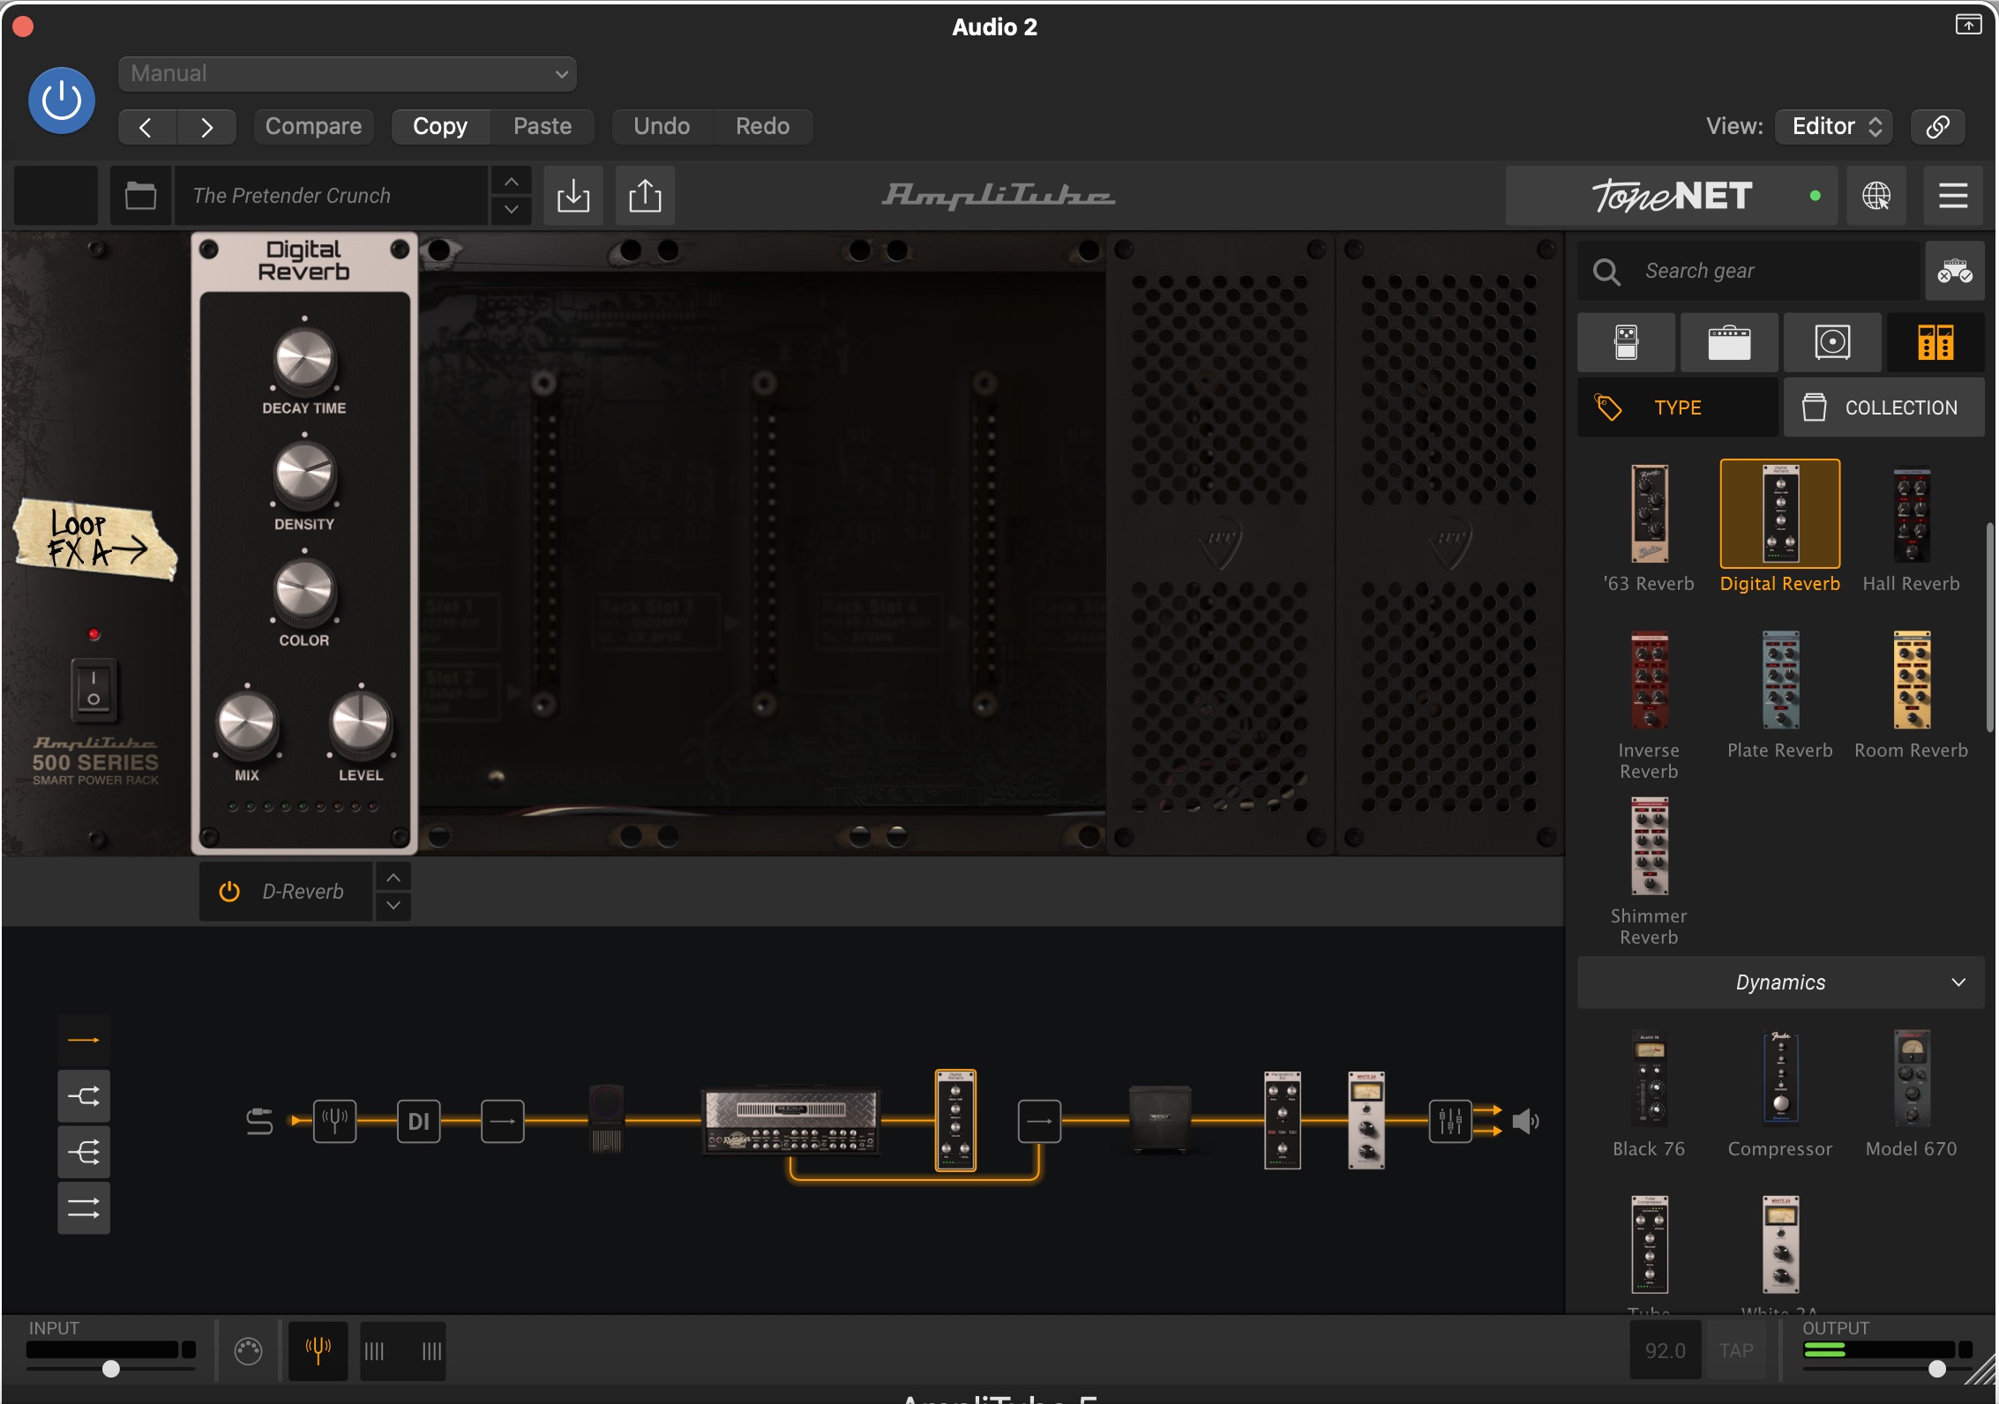This screenshot has width=1999, height=1404.
Task: Select the Compressor gear thumbnail
Action: (x=1780, y=1079)
